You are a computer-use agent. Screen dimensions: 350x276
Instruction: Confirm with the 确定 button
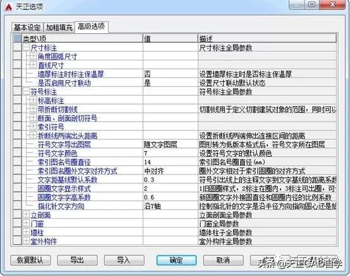coord(176,260)
